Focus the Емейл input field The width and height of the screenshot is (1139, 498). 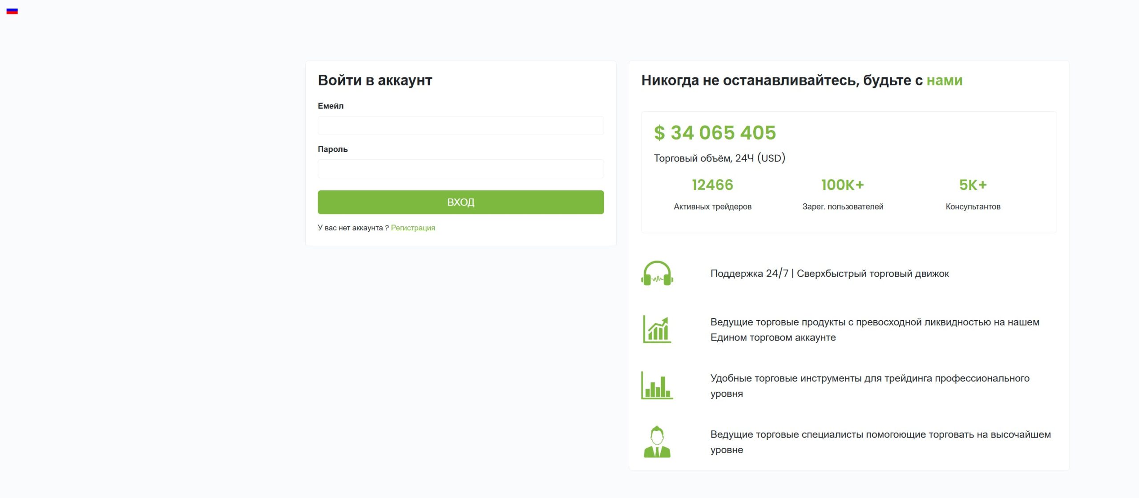coord(460,125)
